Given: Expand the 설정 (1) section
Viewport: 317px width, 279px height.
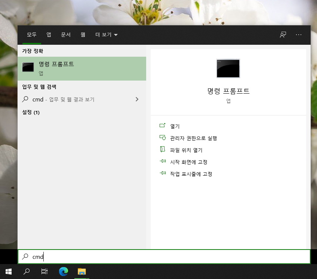Looking at the screenshot, I should pyautogui.click(x=31, y=112).
